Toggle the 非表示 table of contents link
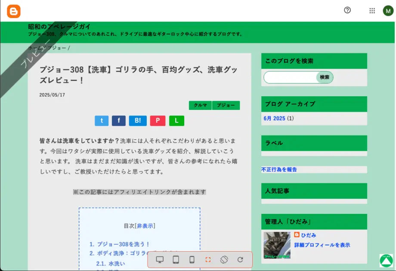 [x=145, y=225]
